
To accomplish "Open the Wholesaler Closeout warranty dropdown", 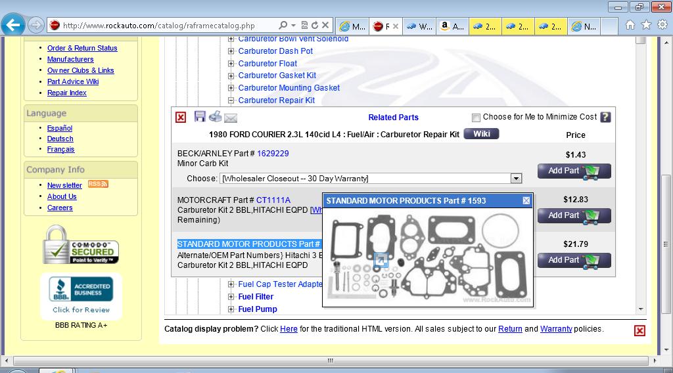I will (x=516, y=179).
